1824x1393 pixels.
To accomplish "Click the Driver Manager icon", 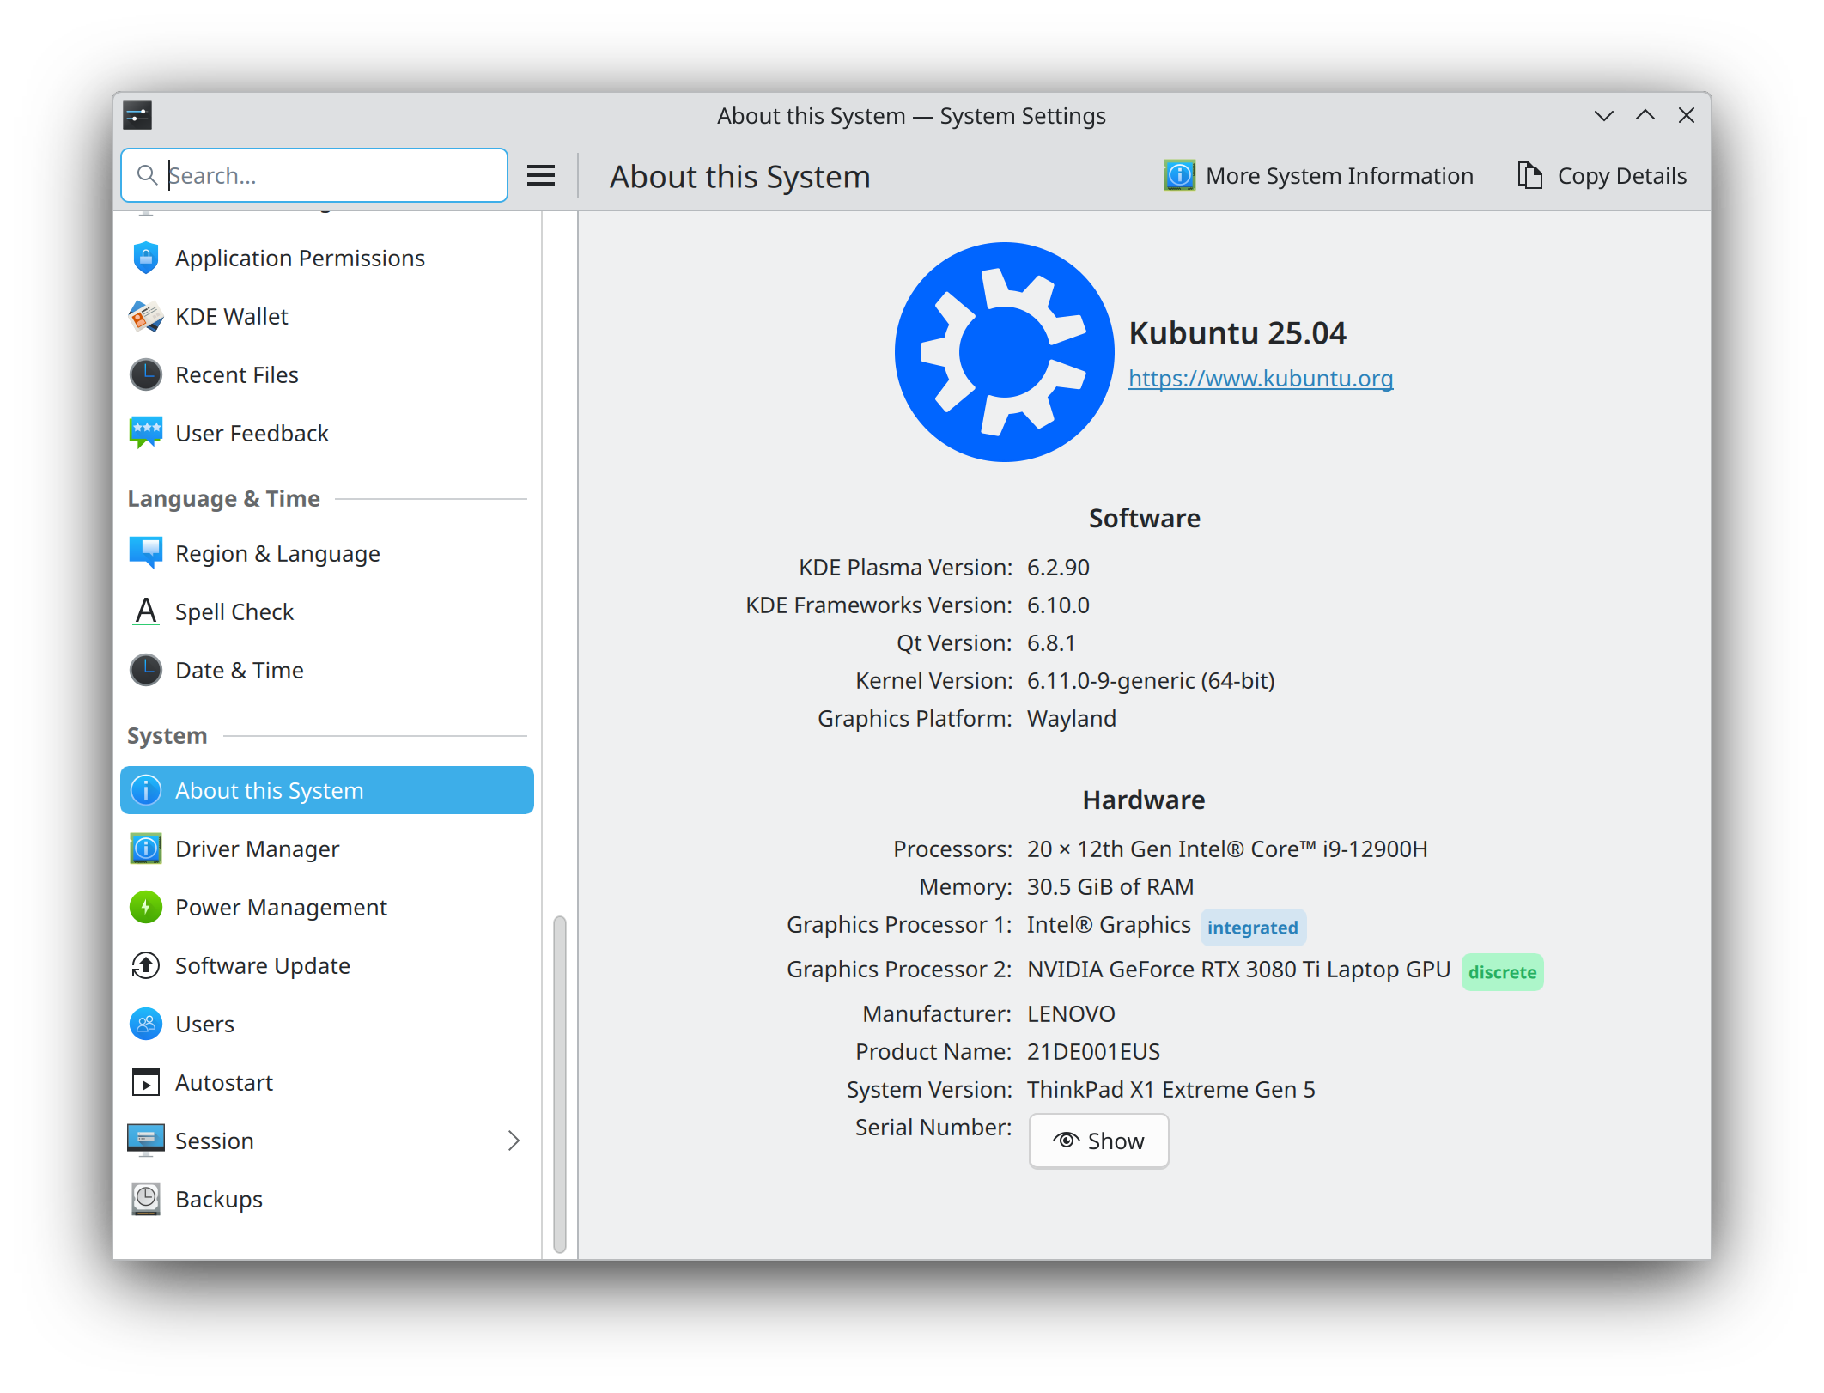I will pos(146,849).
